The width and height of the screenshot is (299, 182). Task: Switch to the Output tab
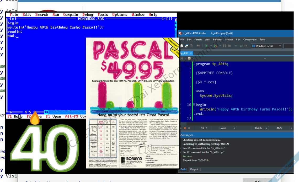[x=194, y=169]
